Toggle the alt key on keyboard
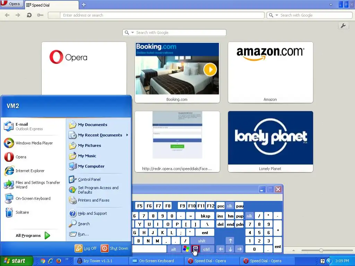 point(173,249)
